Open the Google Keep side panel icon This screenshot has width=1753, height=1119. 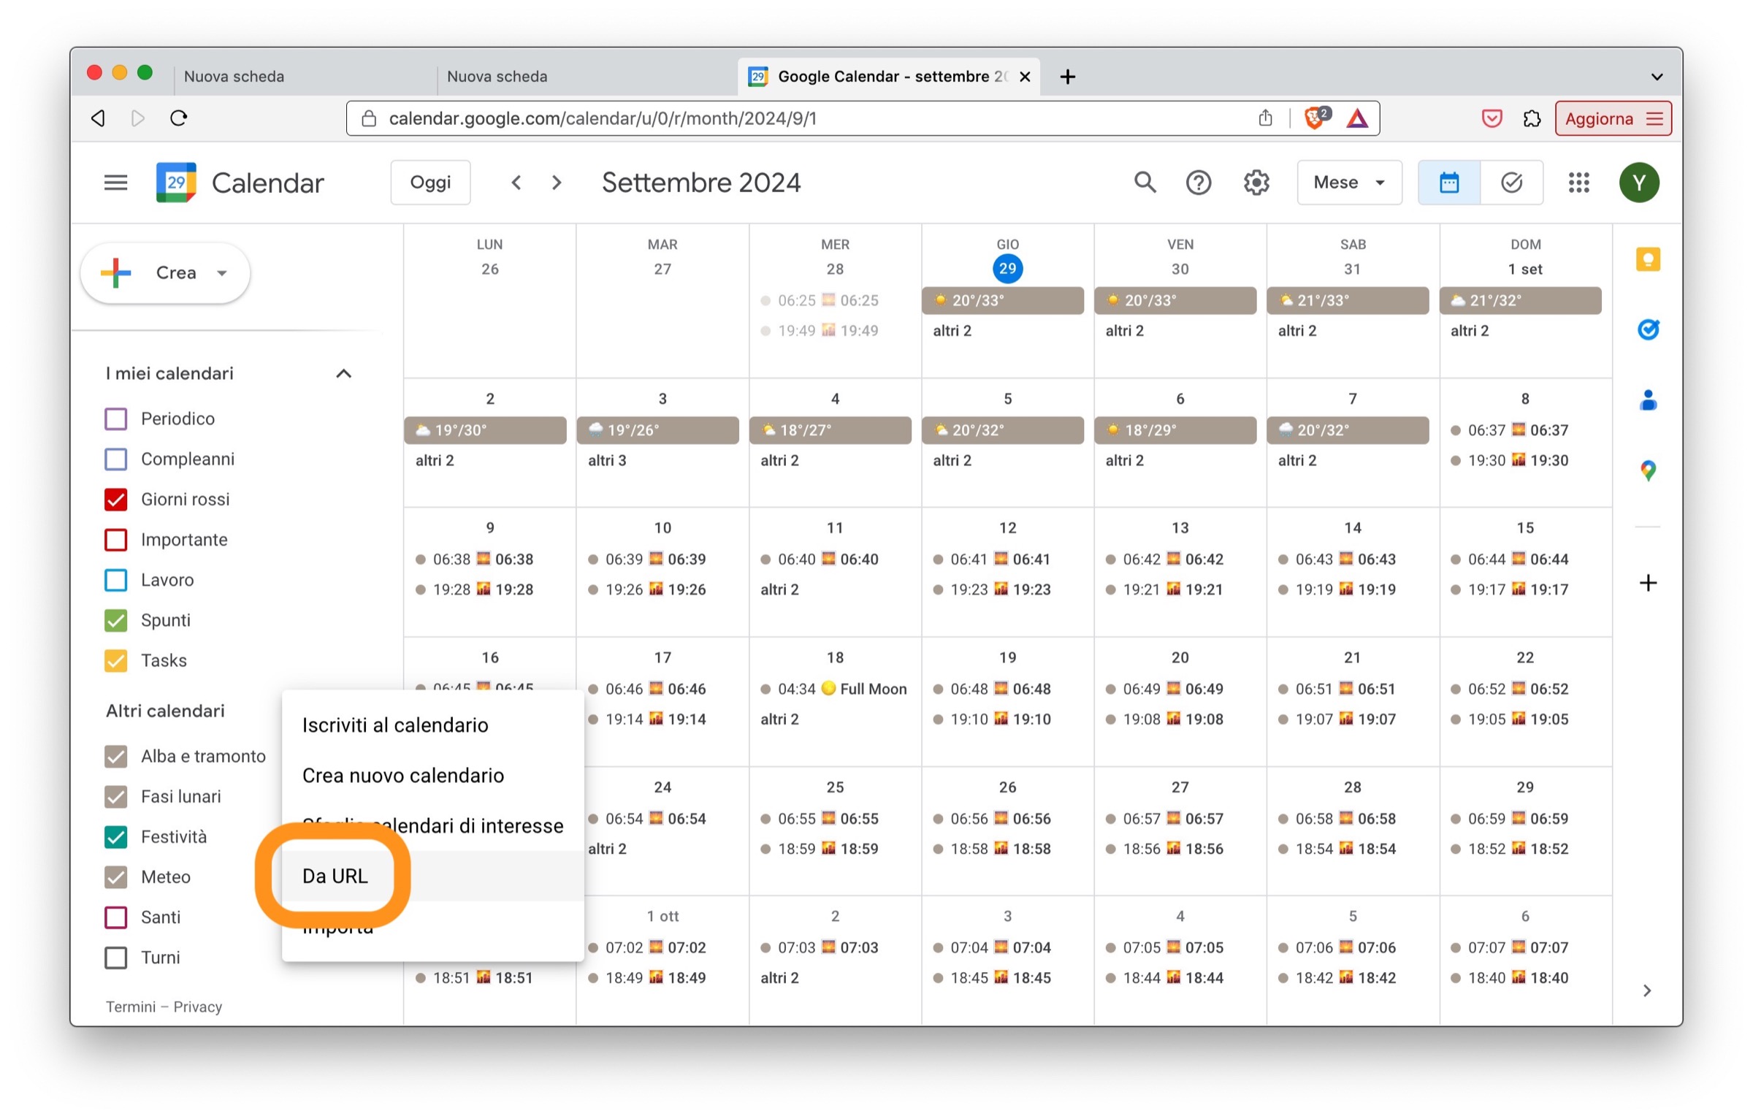click(1647, 259)
